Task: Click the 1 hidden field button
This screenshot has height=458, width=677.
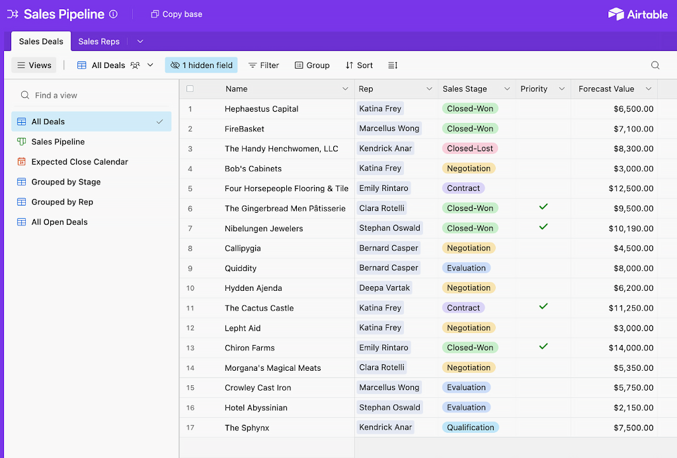Action: [x=201, y=65]
